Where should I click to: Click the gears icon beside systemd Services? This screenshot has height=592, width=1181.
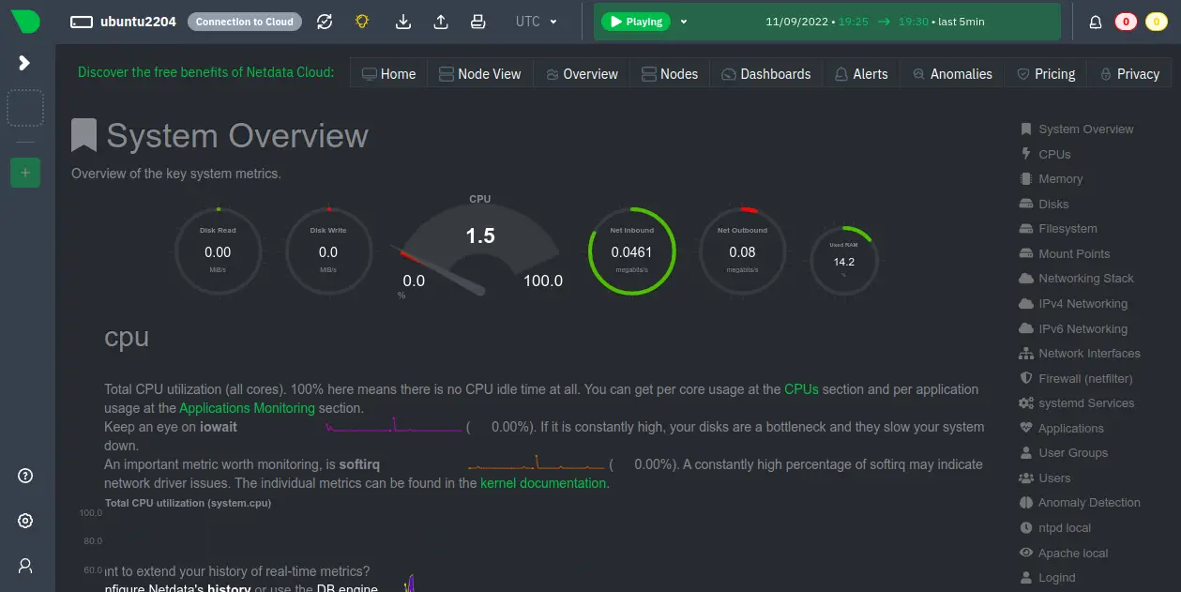point(1025,403)
